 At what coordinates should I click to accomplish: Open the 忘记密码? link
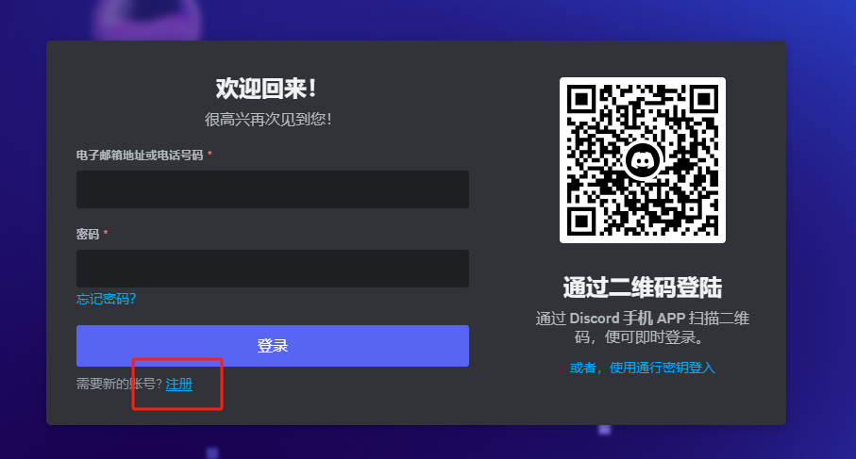pos(106,299)
